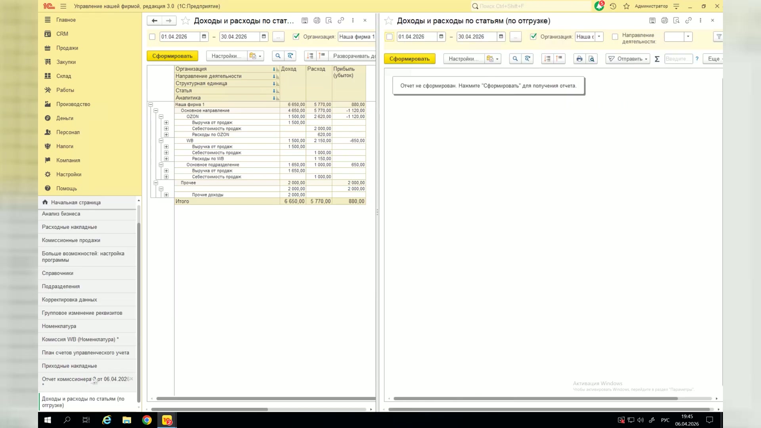Click the sigma sum icon in the right report
The image size is (761, 428).
pos(657,59)
